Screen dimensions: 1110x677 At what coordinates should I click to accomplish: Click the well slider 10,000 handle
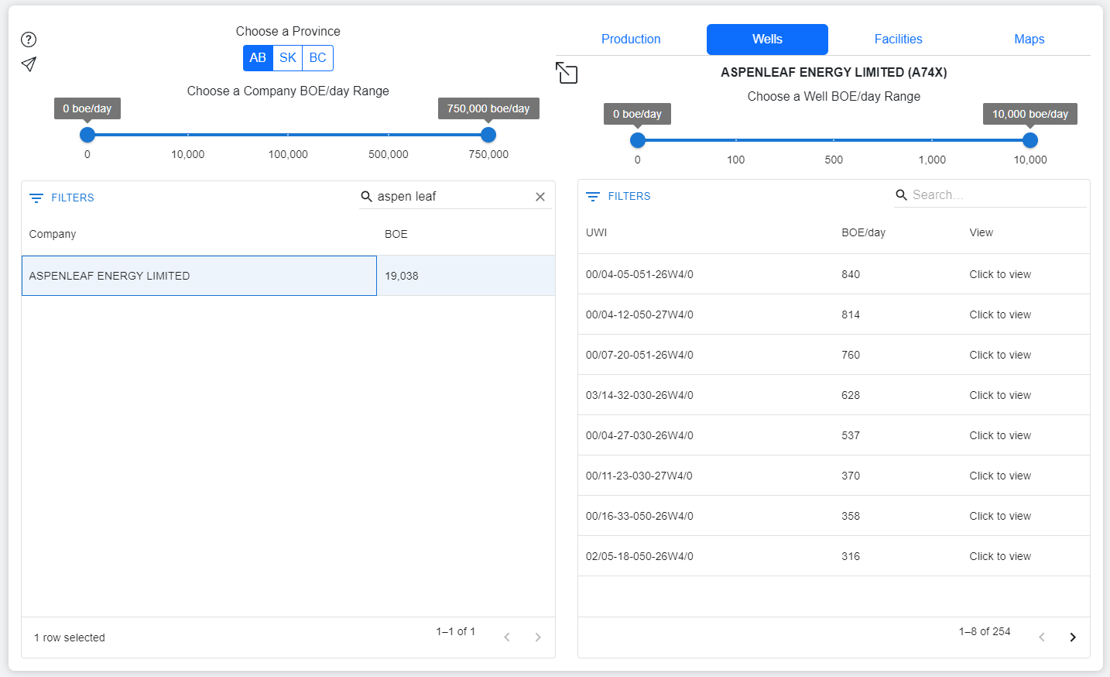point(1030,140)
